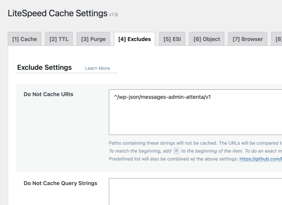Image resolution: width=282 pixels, height=205 pixels.
Task: Click the v7.9 version label
Action: pyautogui.click(x=113, y=15)
